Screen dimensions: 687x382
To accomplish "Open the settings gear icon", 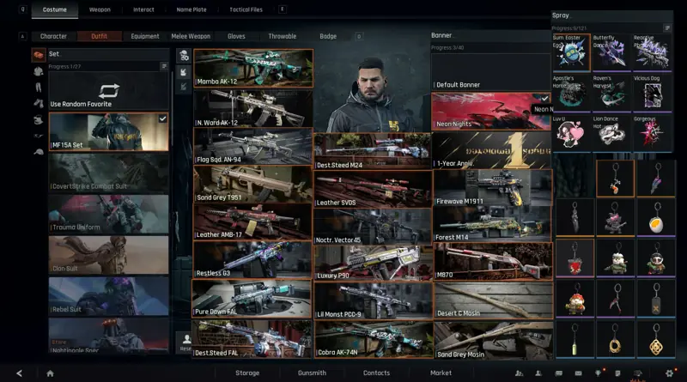I will tap(669, 373).
